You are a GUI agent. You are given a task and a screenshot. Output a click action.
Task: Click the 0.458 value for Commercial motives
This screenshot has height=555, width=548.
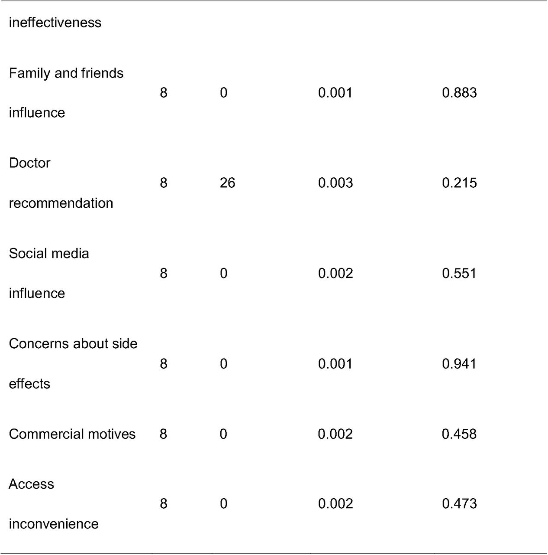point(459,434)
